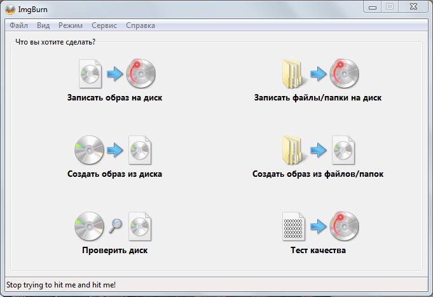Viewport: 433px width, 297px height.
Task: Click the ImgBurn app icon in title bar
Action: [10, 8]
